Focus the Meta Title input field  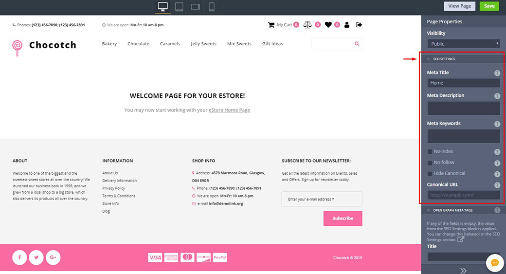point(464,83)
